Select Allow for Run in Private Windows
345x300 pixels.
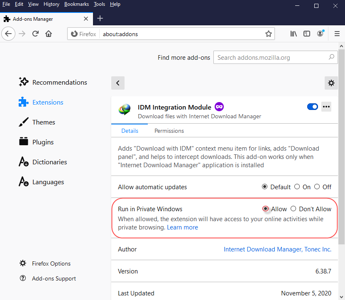265,208
